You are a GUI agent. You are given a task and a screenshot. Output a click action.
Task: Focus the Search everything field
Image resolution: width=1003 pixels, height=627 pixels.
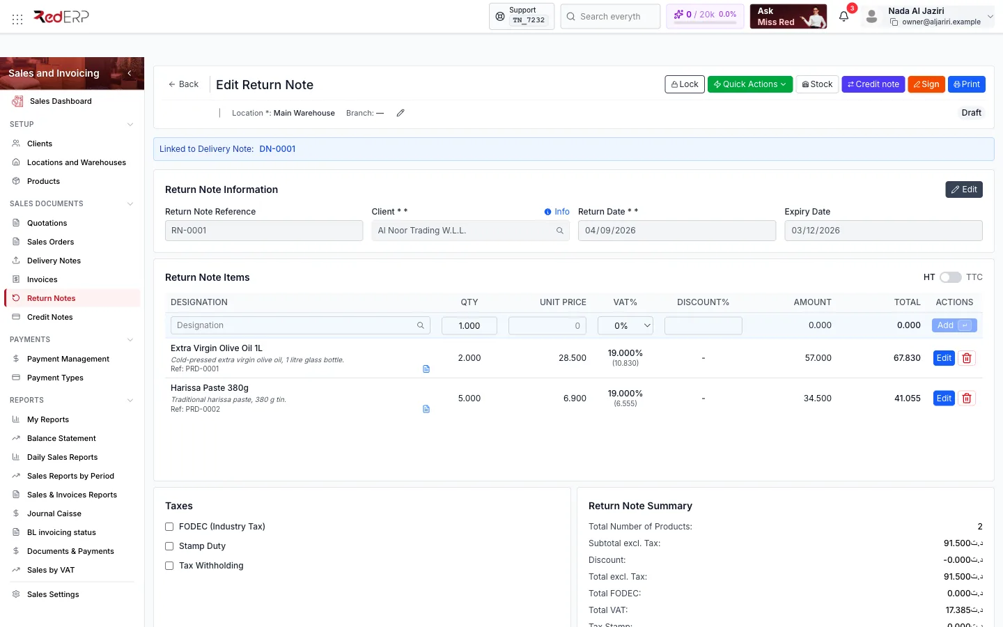pos(610,16)
